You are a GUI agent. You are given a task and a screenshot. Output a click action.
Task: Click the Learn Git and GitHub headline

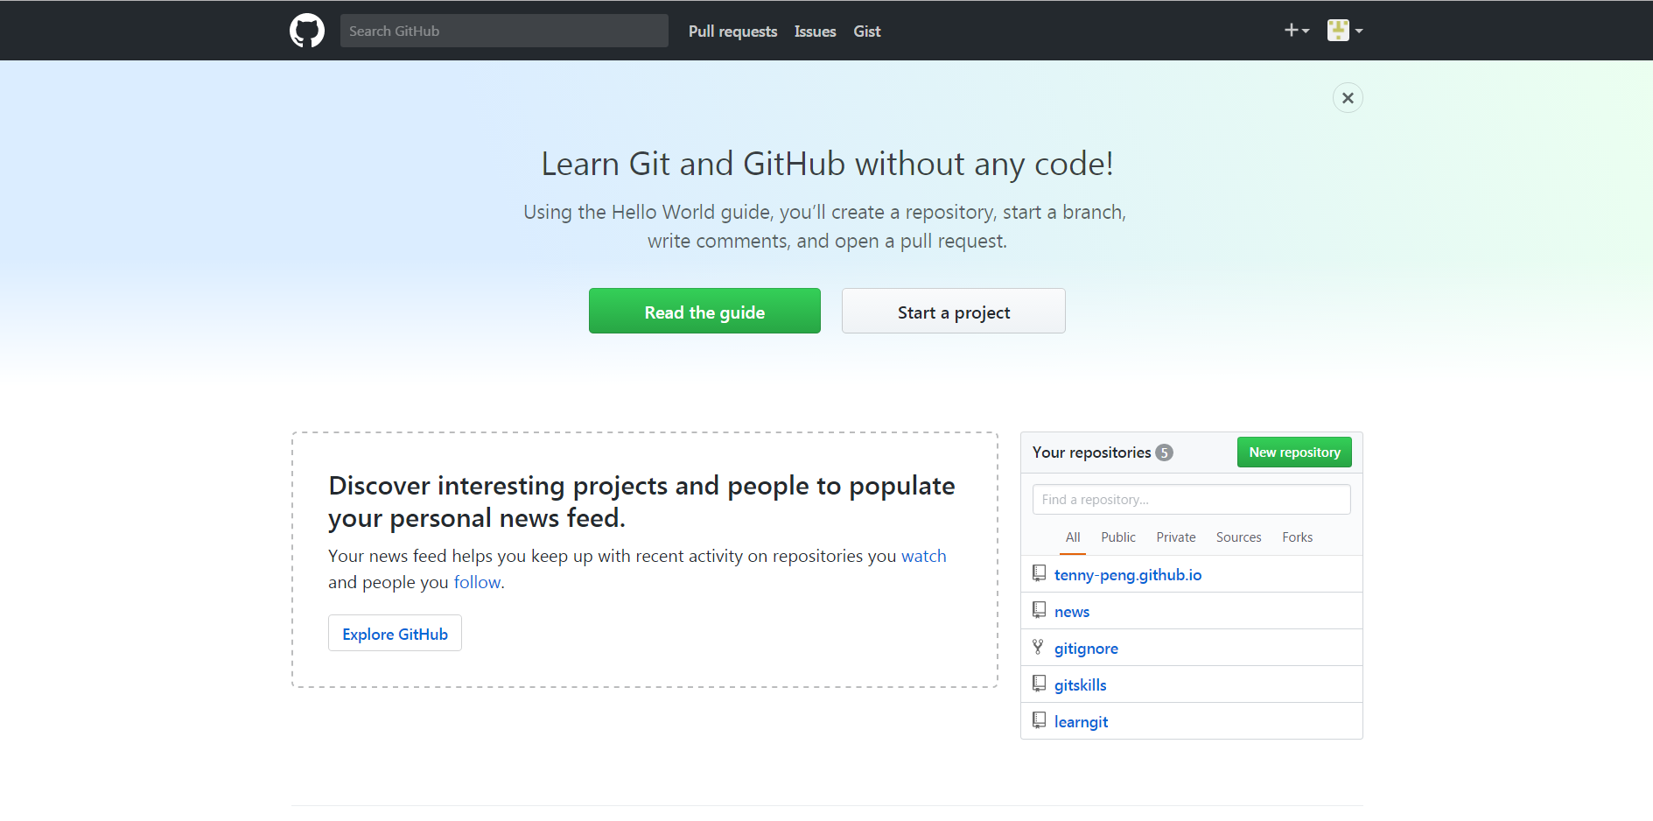(x=827, y=165)
